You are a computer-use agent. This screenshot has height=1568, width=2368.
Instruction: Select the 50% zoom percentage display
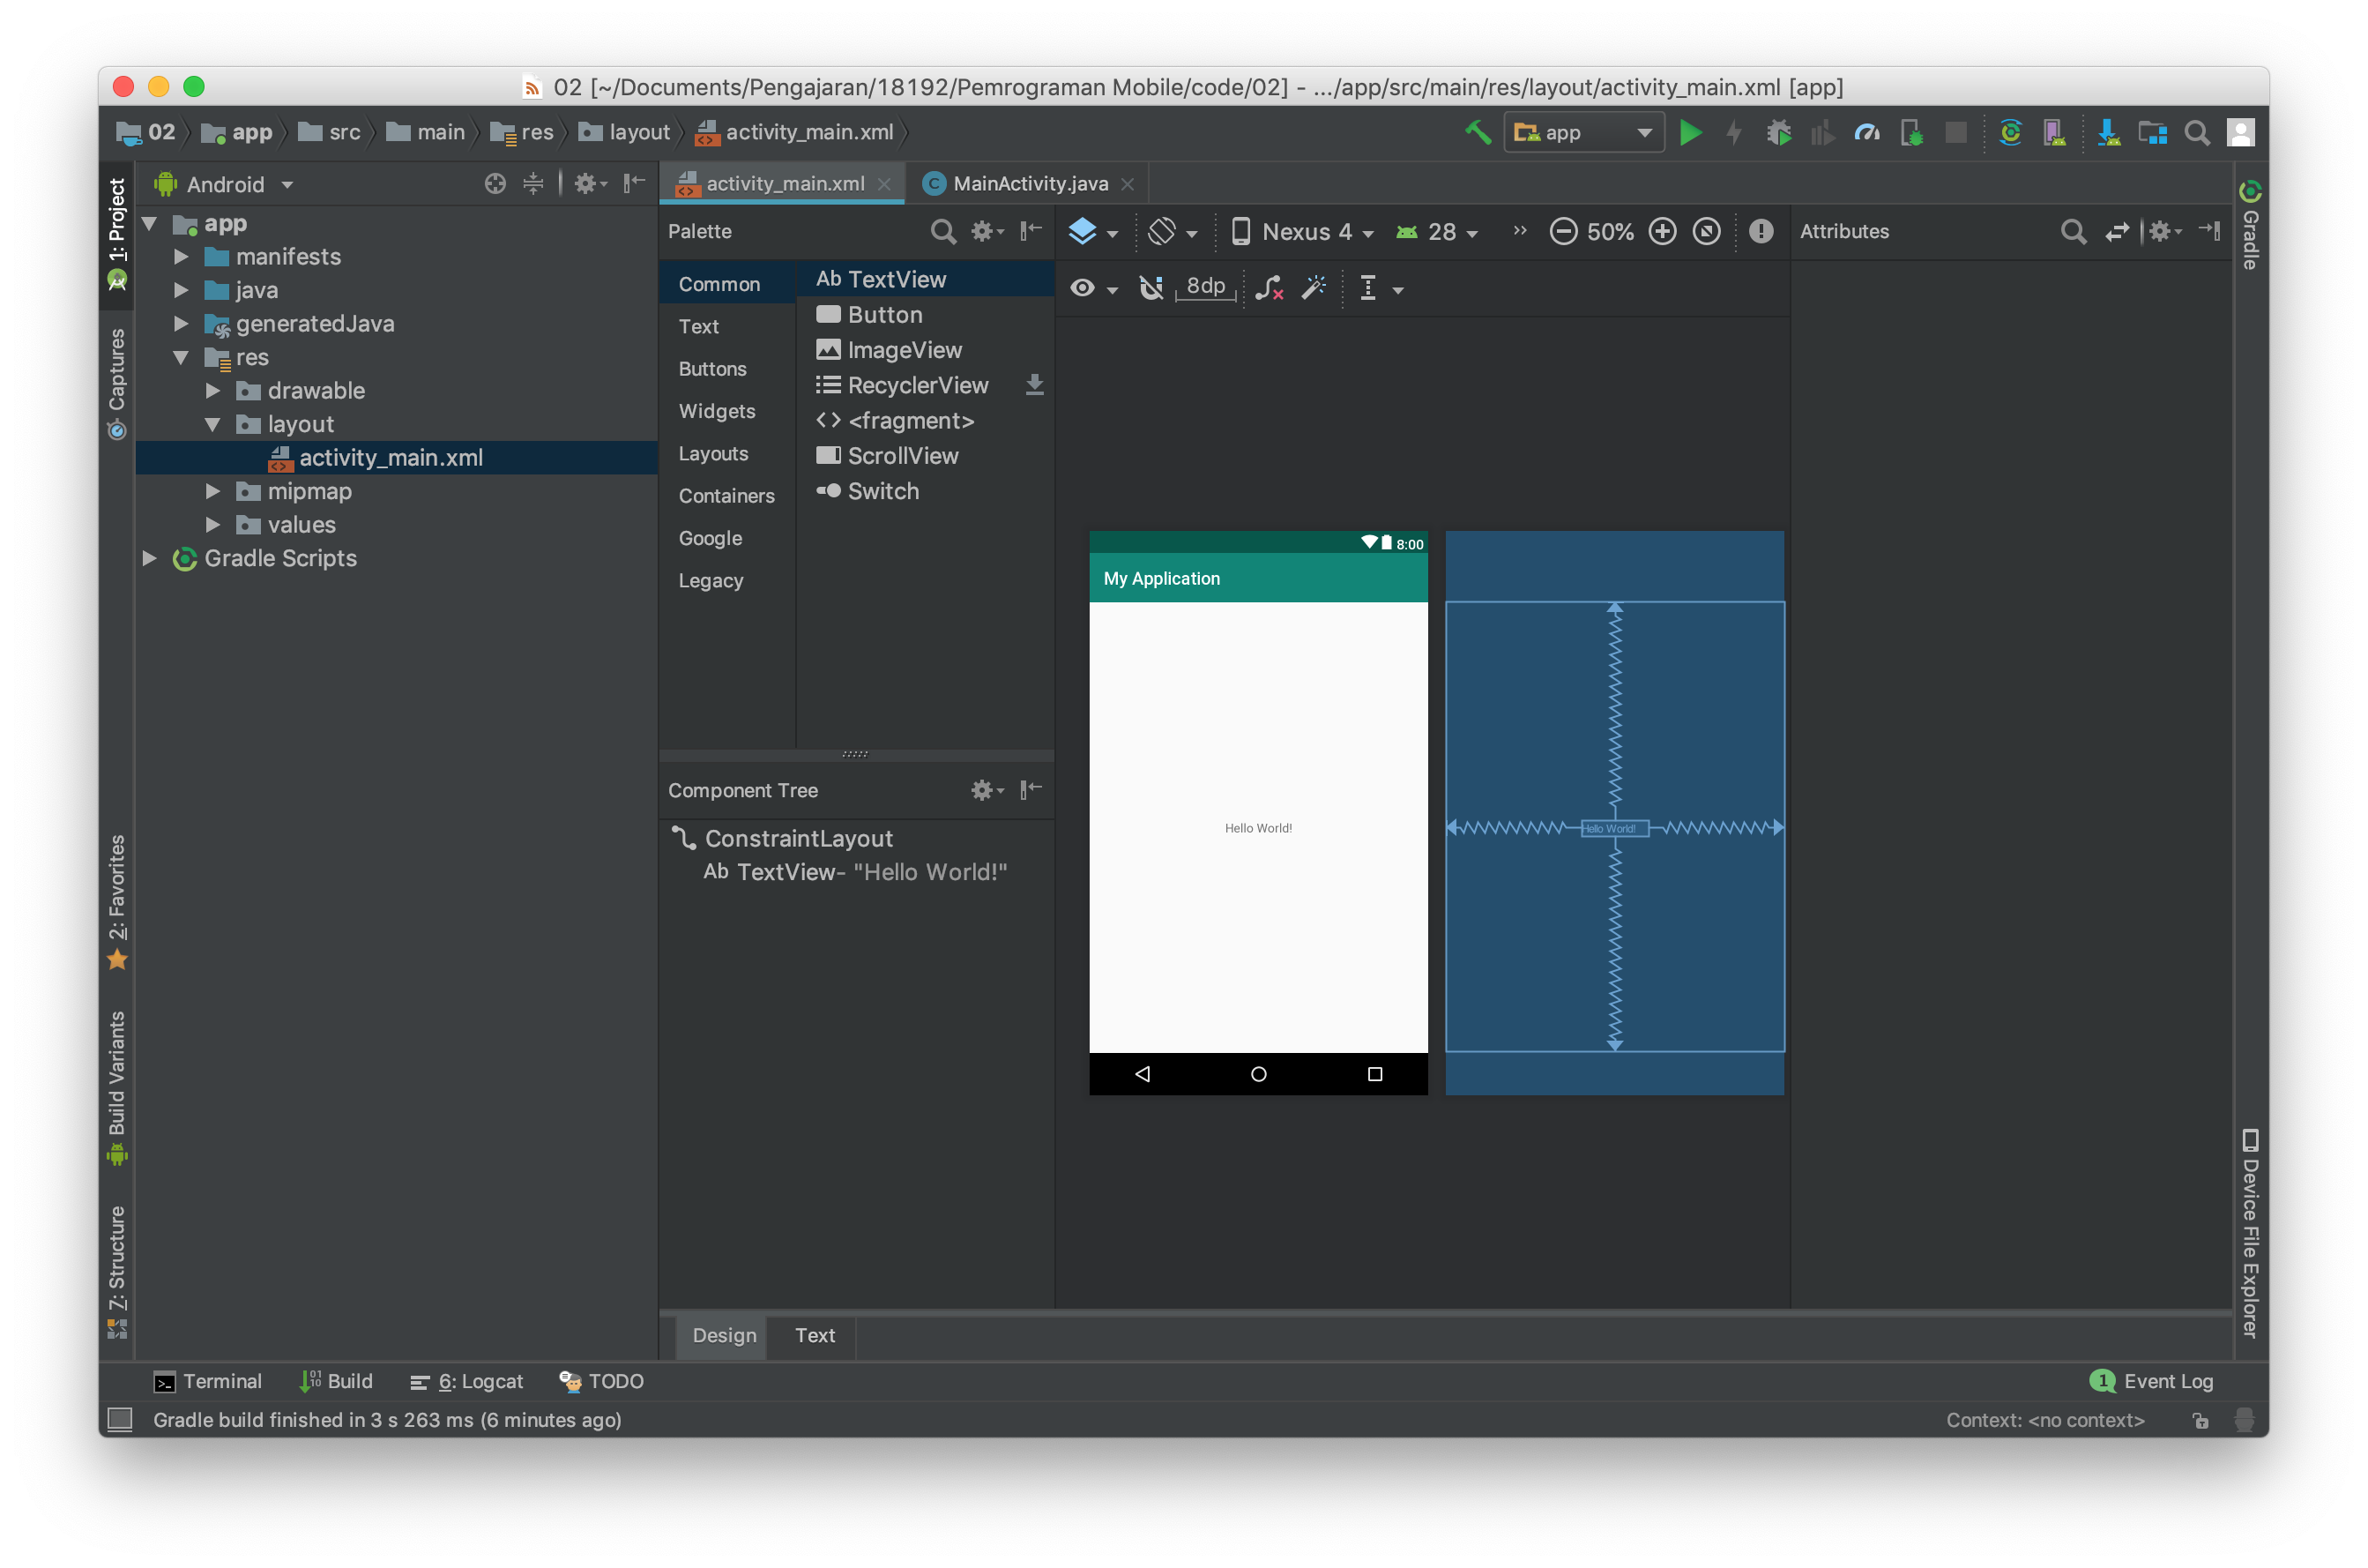(x=1609, y=231)
